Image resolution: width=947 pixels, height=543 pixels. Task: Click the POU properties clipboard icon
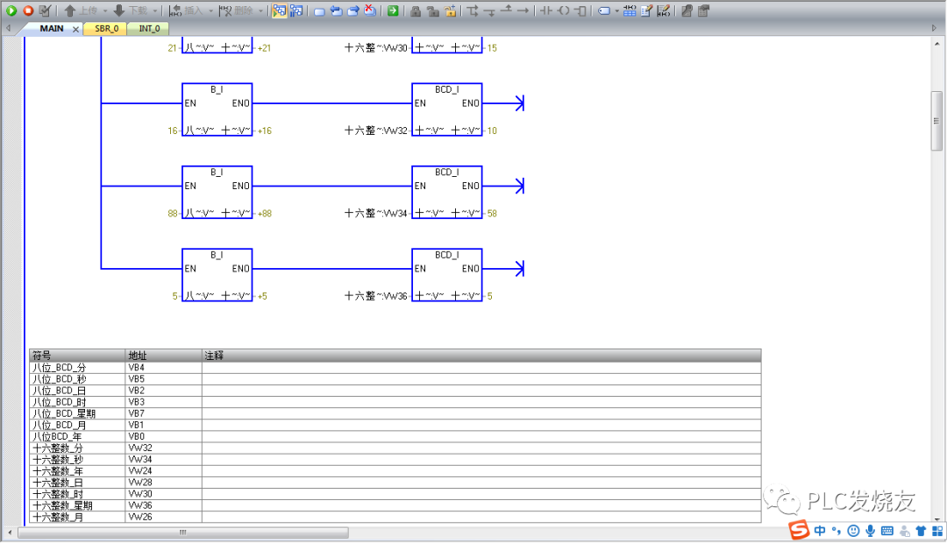coord(703,11)
